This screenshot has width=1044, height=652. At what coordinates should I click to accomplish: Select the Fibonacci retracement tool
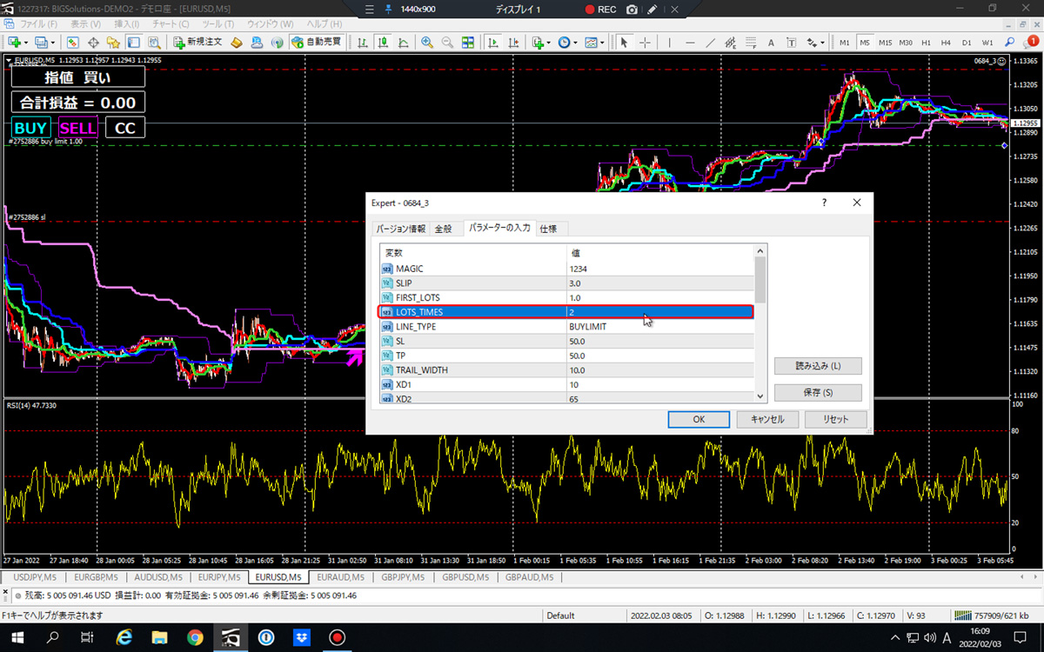click(x=751, y=42)
